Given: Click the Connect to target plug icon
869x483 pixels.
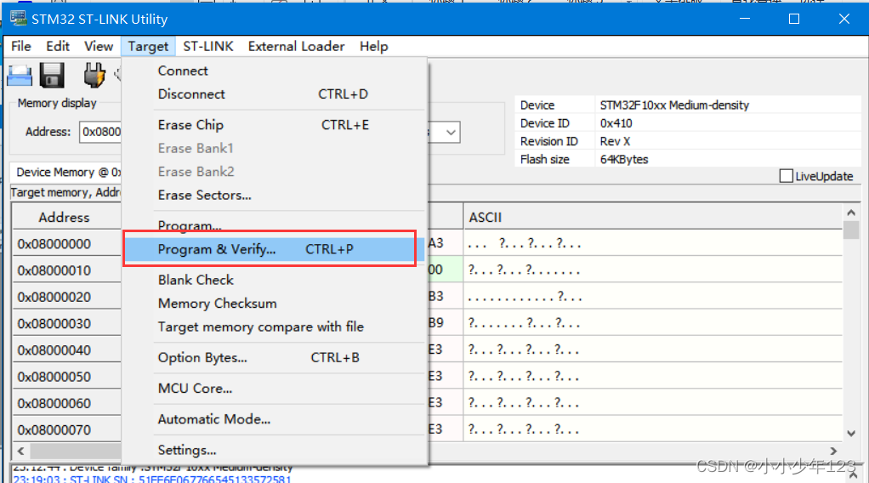Looking at the screenshot, I should pyautogui.click(x=94, y=75).
